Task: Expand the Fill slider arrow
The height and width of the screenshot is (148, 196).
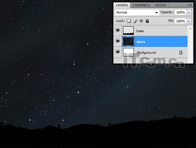Action: click(x=189, y=21)
